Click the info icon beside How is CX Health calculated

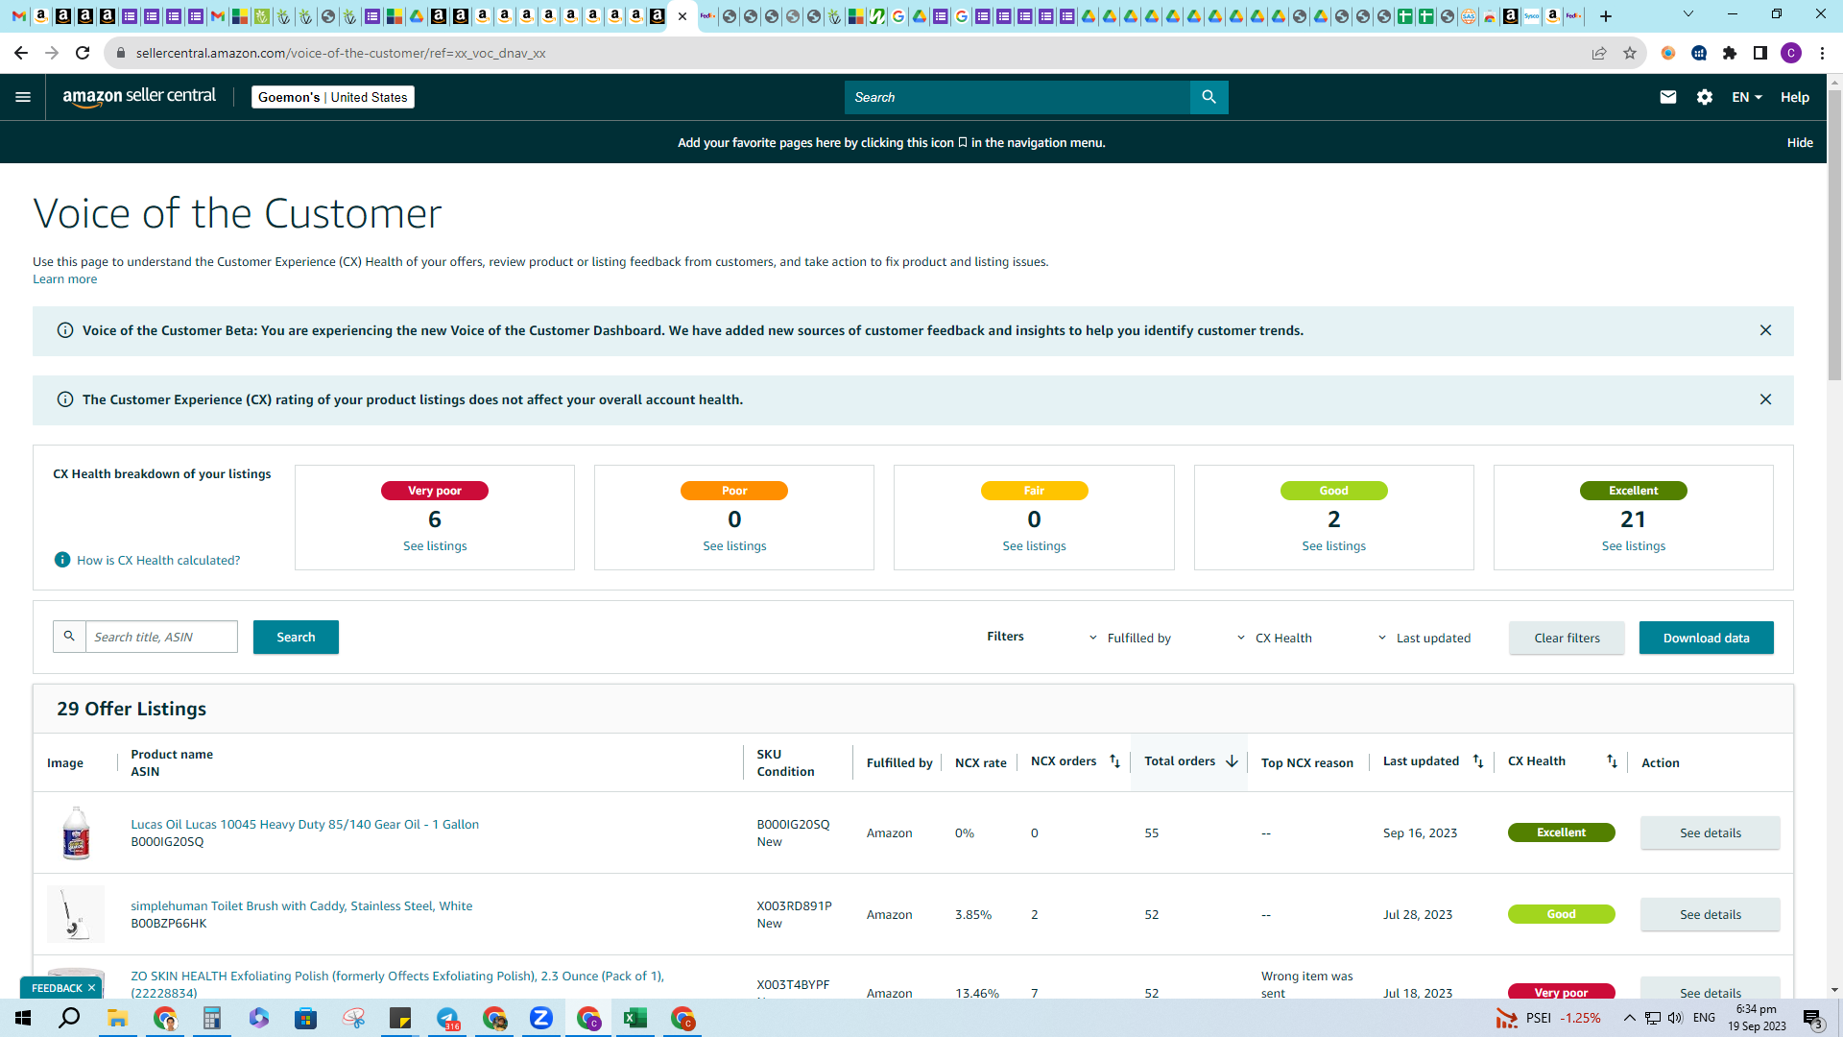(62, 560)
